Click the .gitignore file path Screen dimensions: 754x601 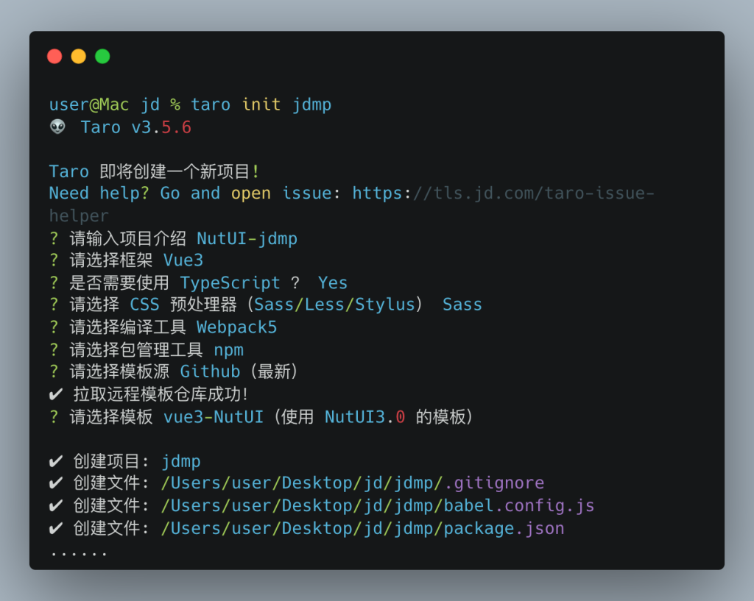[353, 483]
